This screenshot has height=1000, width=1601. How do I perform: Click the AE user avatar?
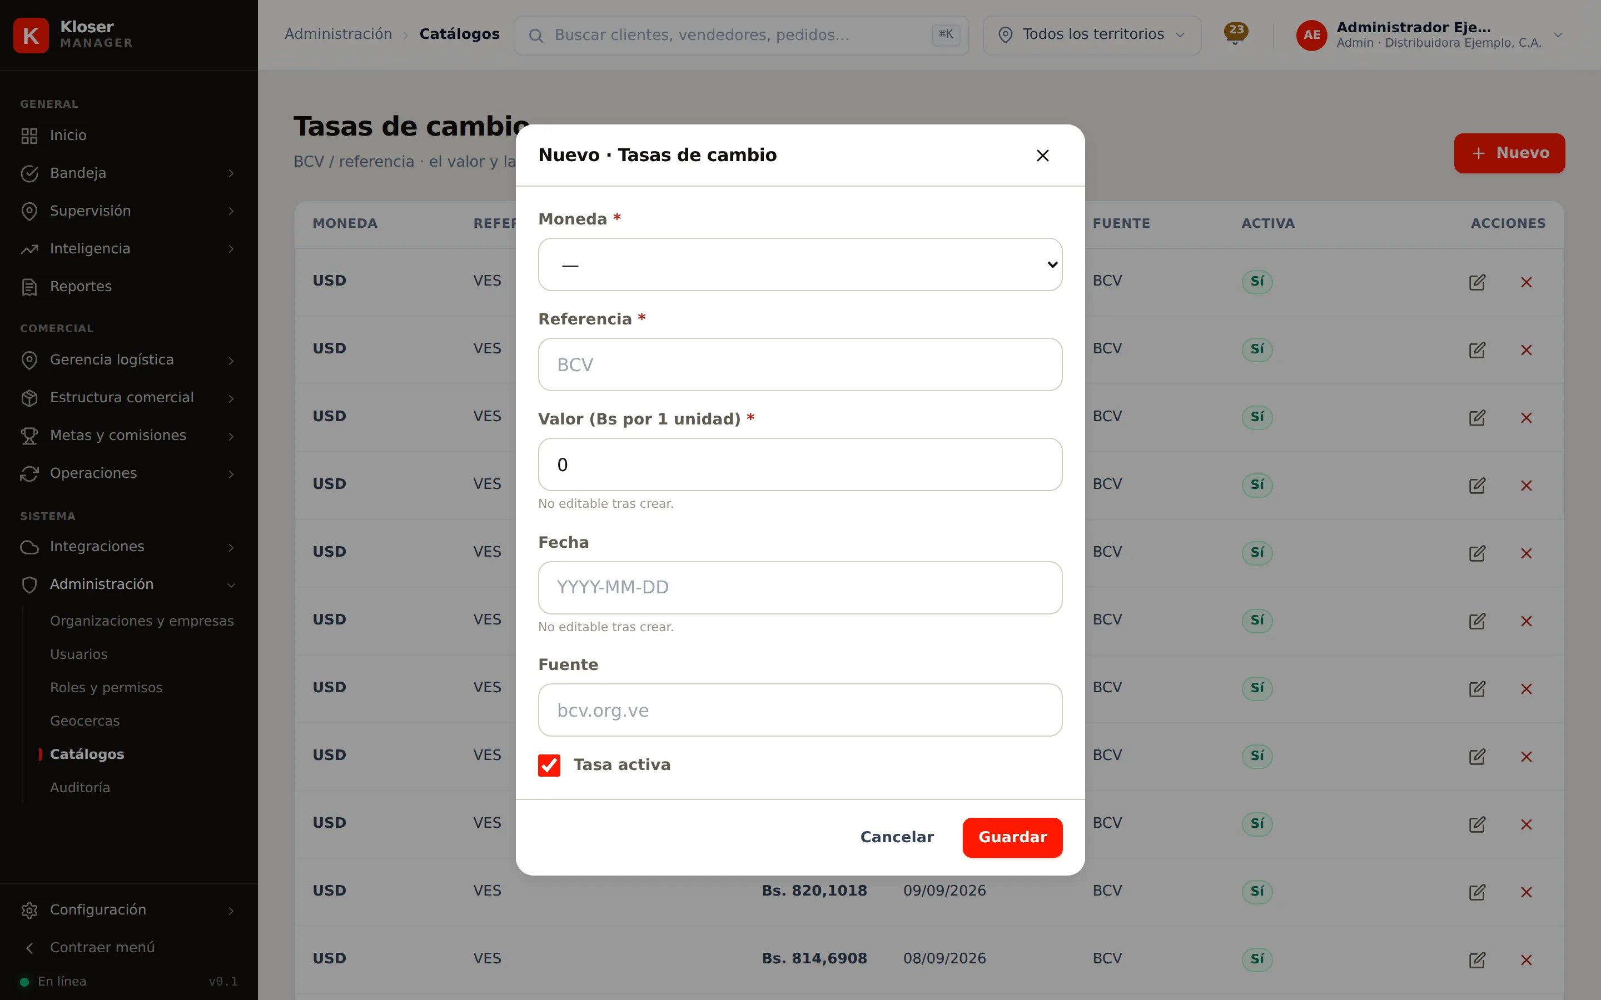pos(1311,35)
